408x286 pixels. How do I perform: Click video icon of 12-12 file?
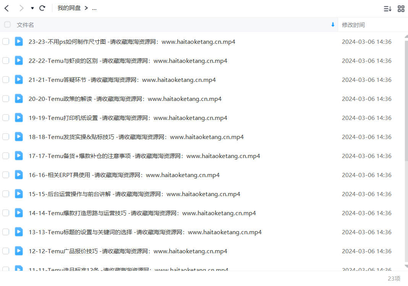point(19,251)
